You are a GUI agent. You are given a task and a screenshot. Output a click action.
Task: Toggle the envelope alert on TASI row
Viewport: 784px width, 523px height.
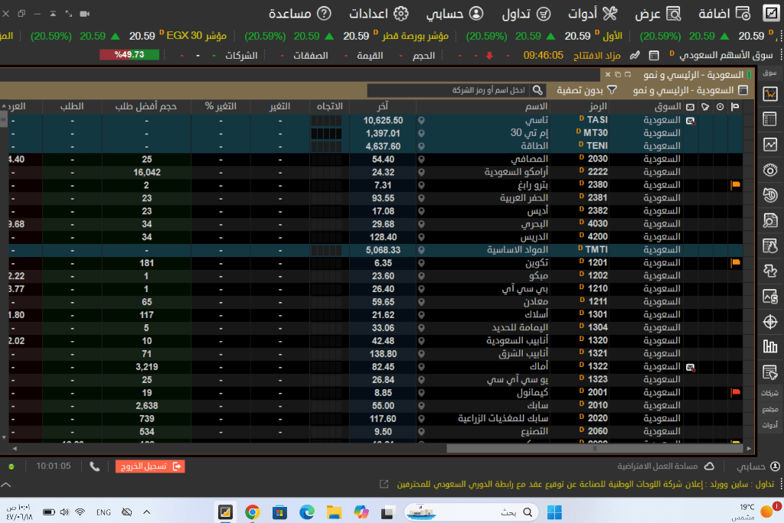pyautogui.click(x=691, y=120)
